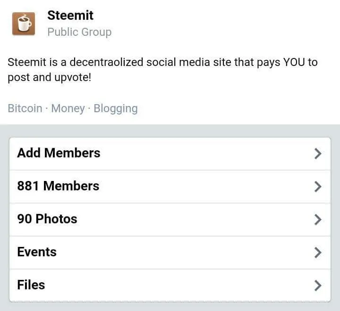Viewport: 340px width, 311px height.
Task: Click the arrow icon beside Files
Action: pos(318,286)
